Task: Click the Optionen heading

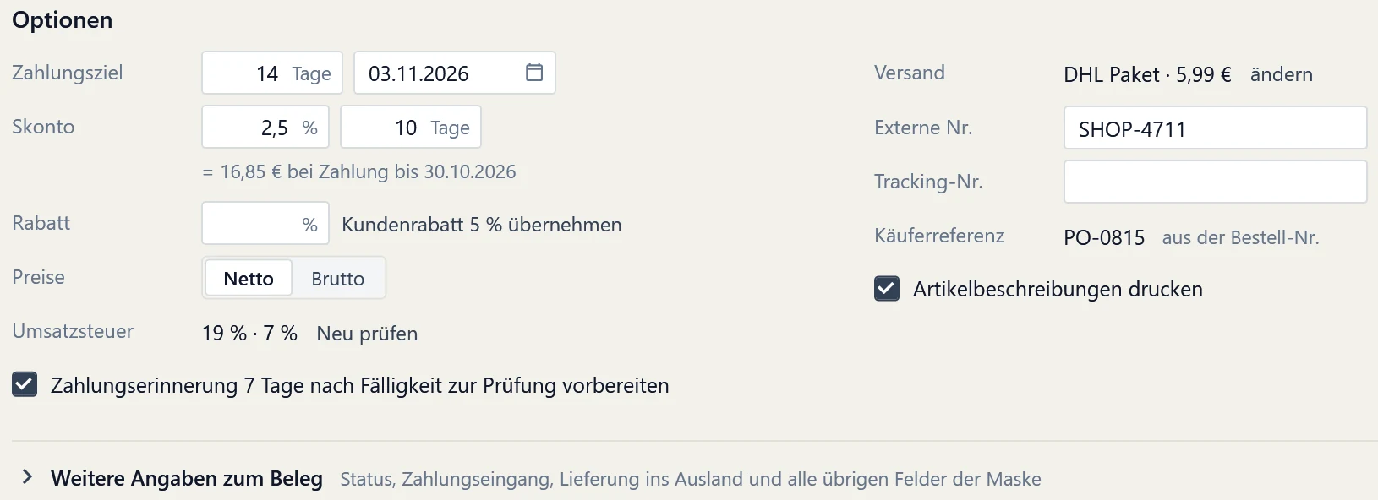Action: coord(63,20)
